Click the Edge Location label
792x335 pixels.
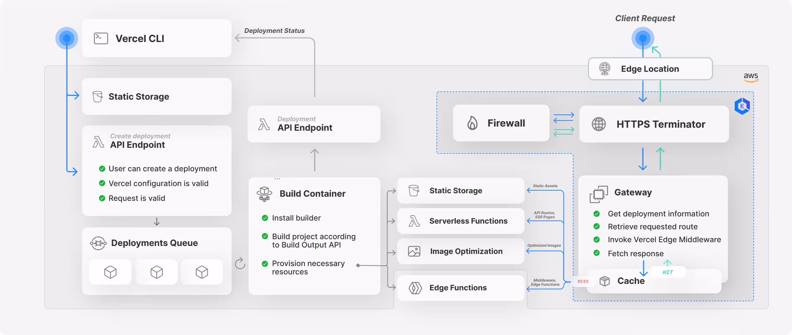point(650,69)
